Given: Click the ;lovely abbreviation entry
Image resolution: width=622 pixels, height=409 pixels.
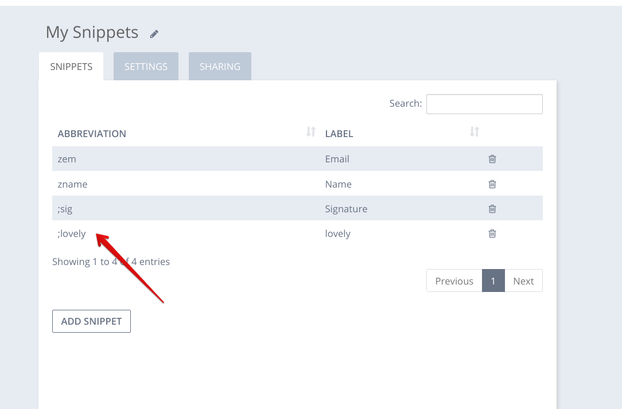Looking at the screenshot, I should point(72,233).
